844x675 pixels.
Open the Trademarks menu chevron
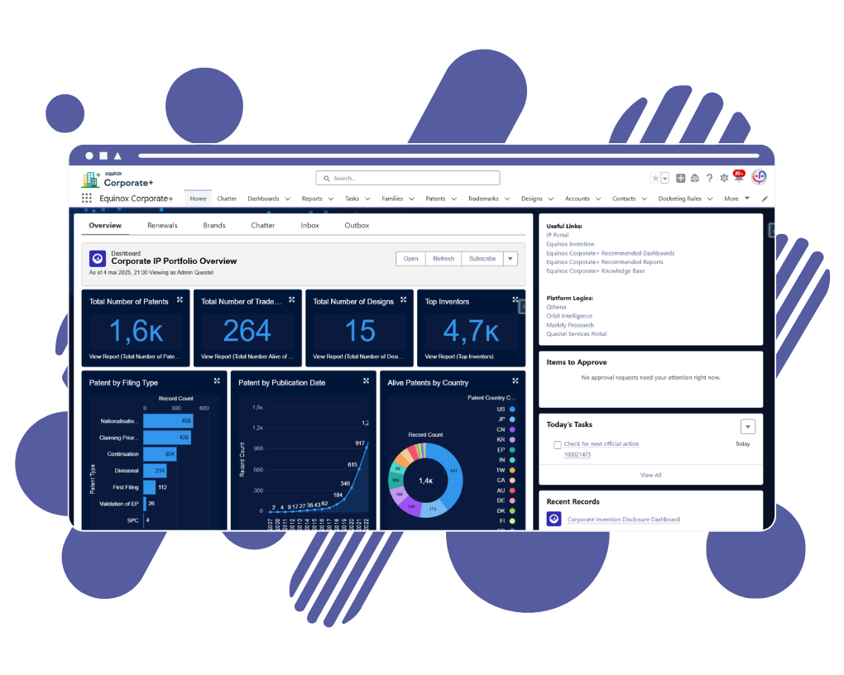coord(507,199)
